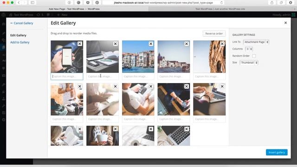This screenshot has width=297, height=167.
Task: Click caption field under waterfront skyline image
Action: pos(174,77)
